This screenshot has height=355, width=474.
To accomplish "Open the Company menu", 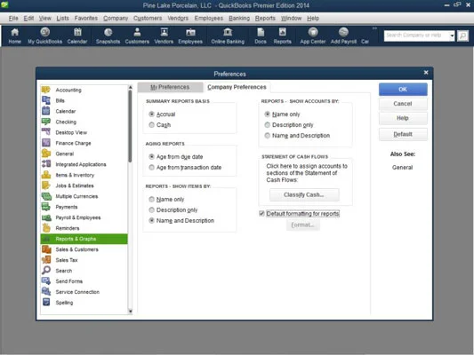I will pyautogui.click(x=116, y=18).
